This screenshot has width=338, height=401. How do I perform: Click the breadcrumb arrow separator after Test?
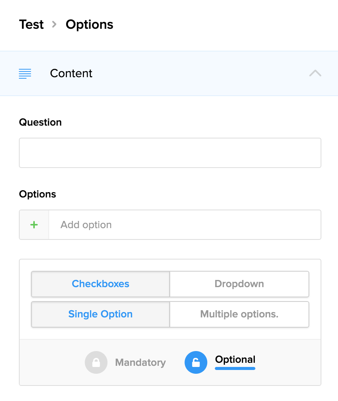[x=54, y=25]
